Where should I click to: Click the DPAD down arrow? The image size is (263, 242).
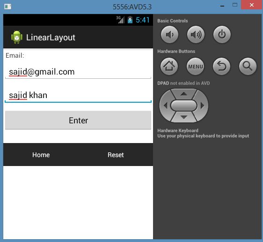(x=184, y=117)
